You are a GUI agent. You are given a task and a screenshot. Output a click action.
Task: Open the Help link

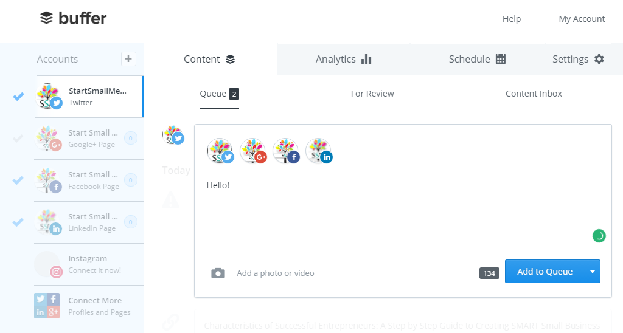click(x=511, y=19)
